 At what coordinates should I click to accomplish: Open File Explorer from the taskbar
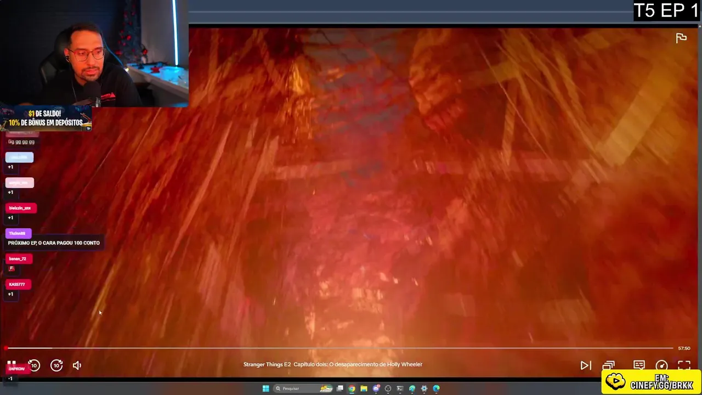[364, 388]
